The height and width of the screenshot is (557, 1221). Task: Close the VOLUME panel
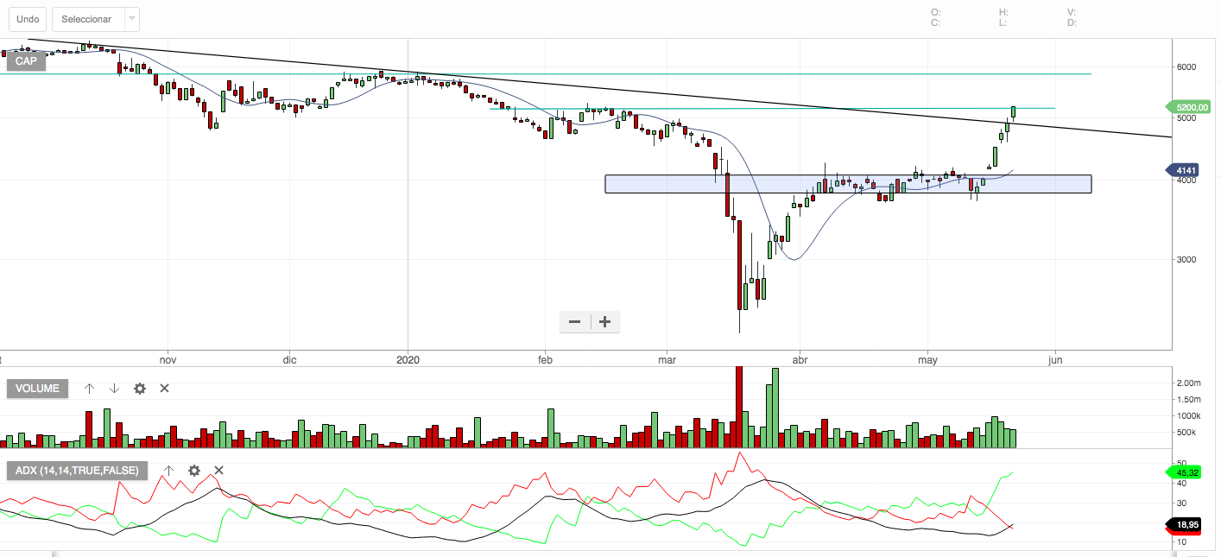(x=165, y=389)
